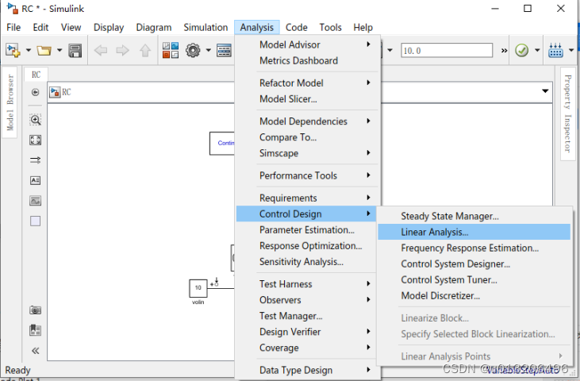
Task: Expand the New Model dropdown arrow
Action: click(28, 50)
